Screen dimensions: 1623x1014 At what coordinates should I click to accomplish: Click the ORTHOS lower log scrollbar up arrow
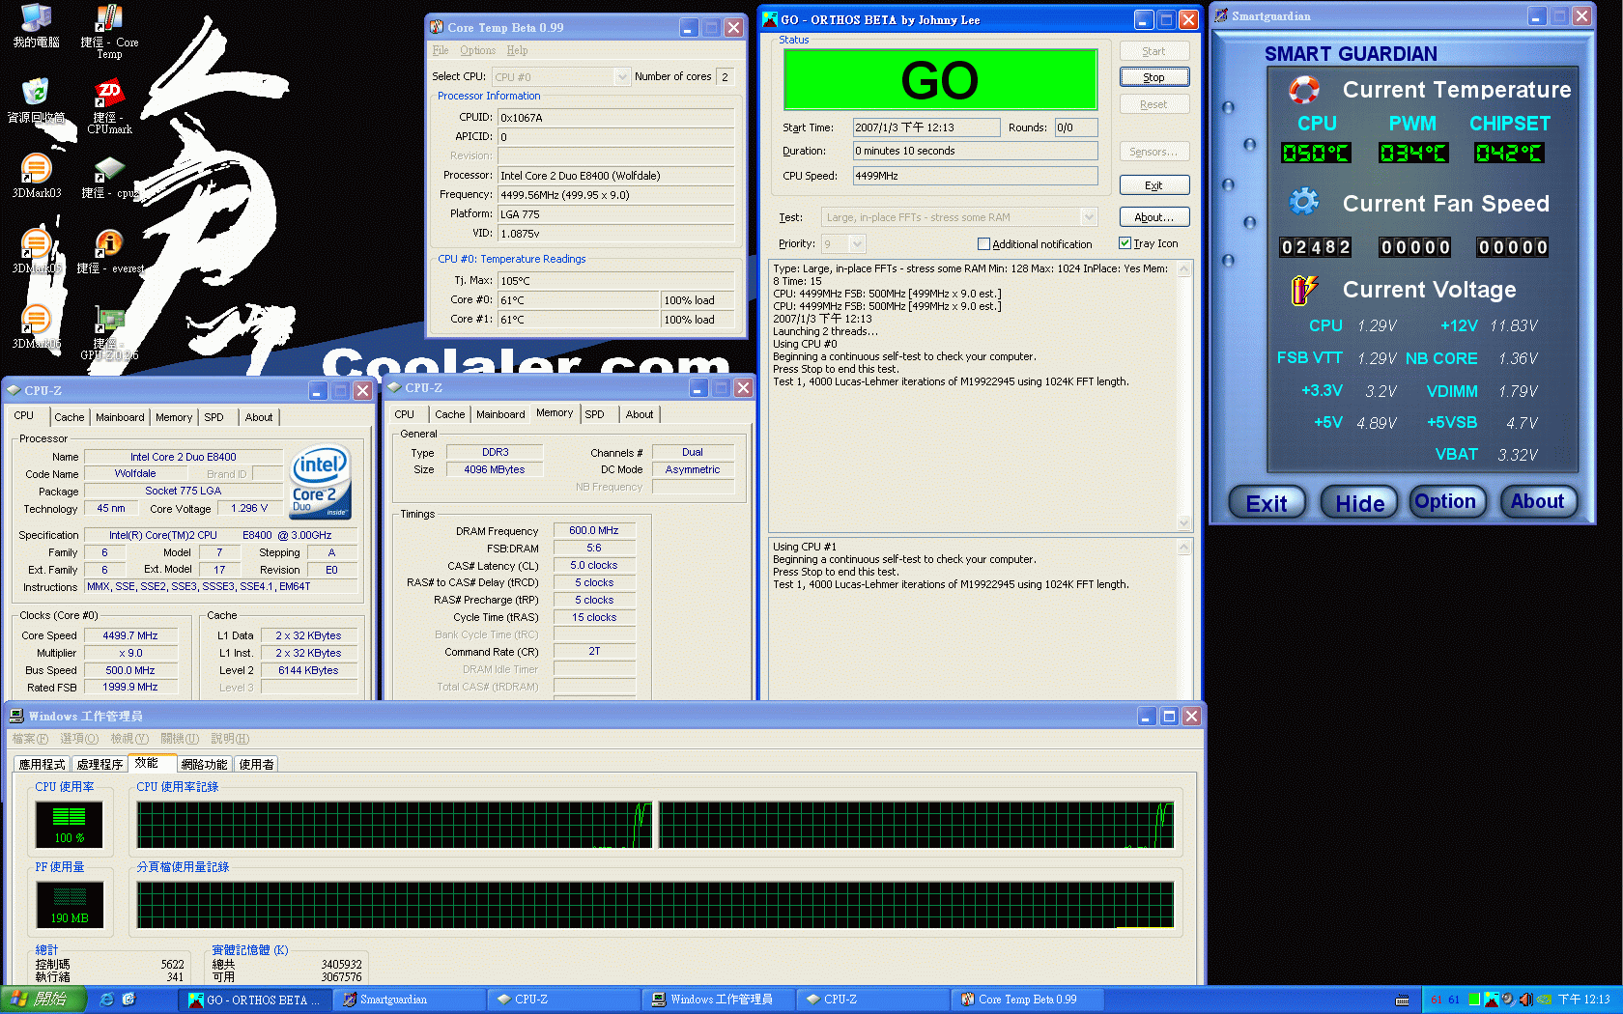point(1184,548)
